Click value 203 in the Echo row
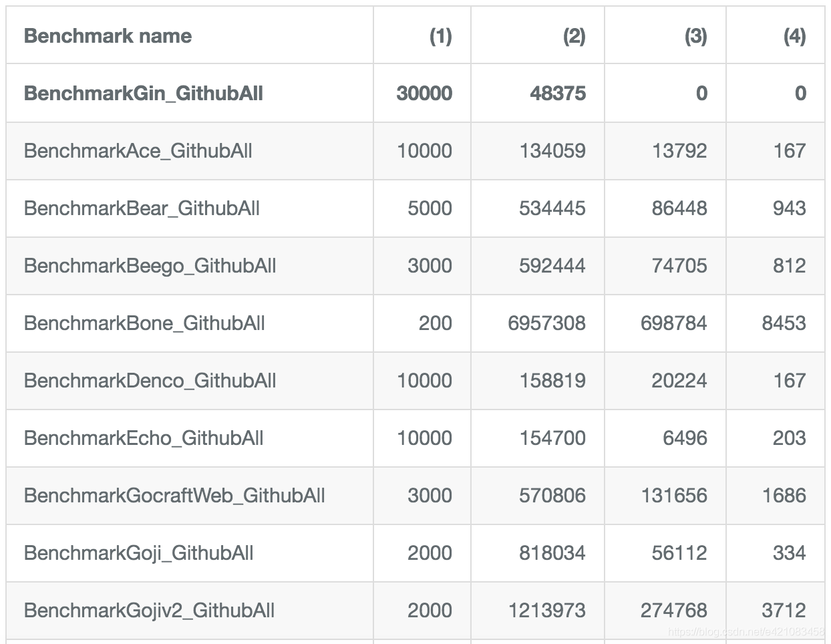The height and width of the screenshot is (644, 831). pos(790,438)
